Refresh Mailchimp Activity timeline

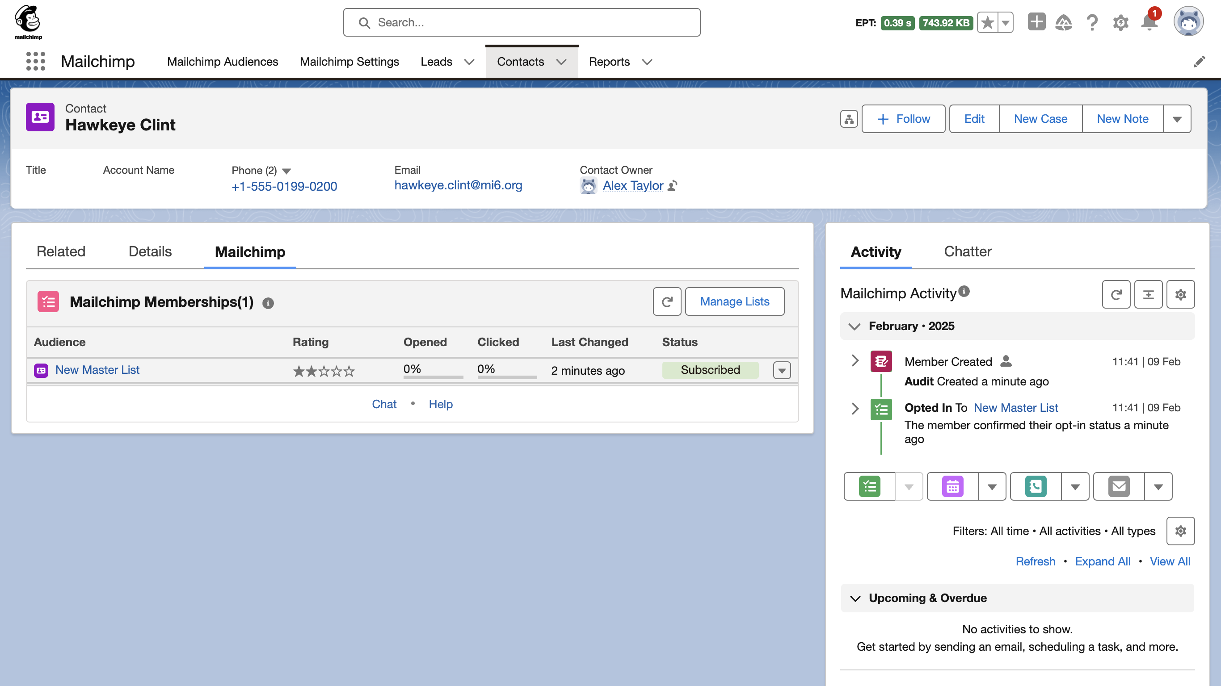point(1116,294)
